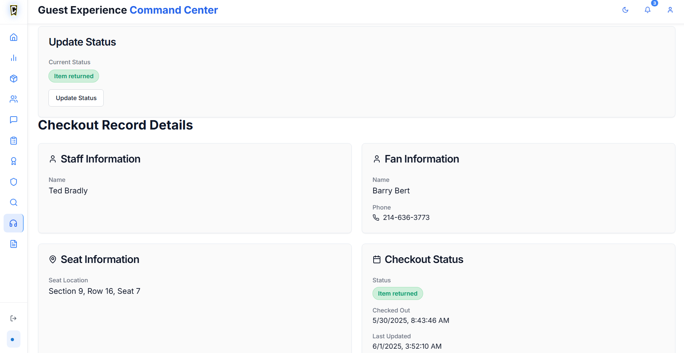Open the chat message sidebar icon
This screenshot has width=684, height=353.
coord(14,120)
